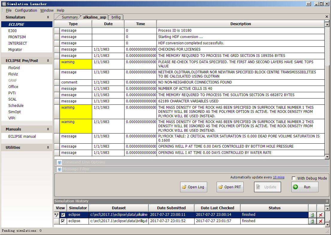
Task: Click the 2017-07-27 23:00:11 submitted date cell
Action: tap(171, 215)
